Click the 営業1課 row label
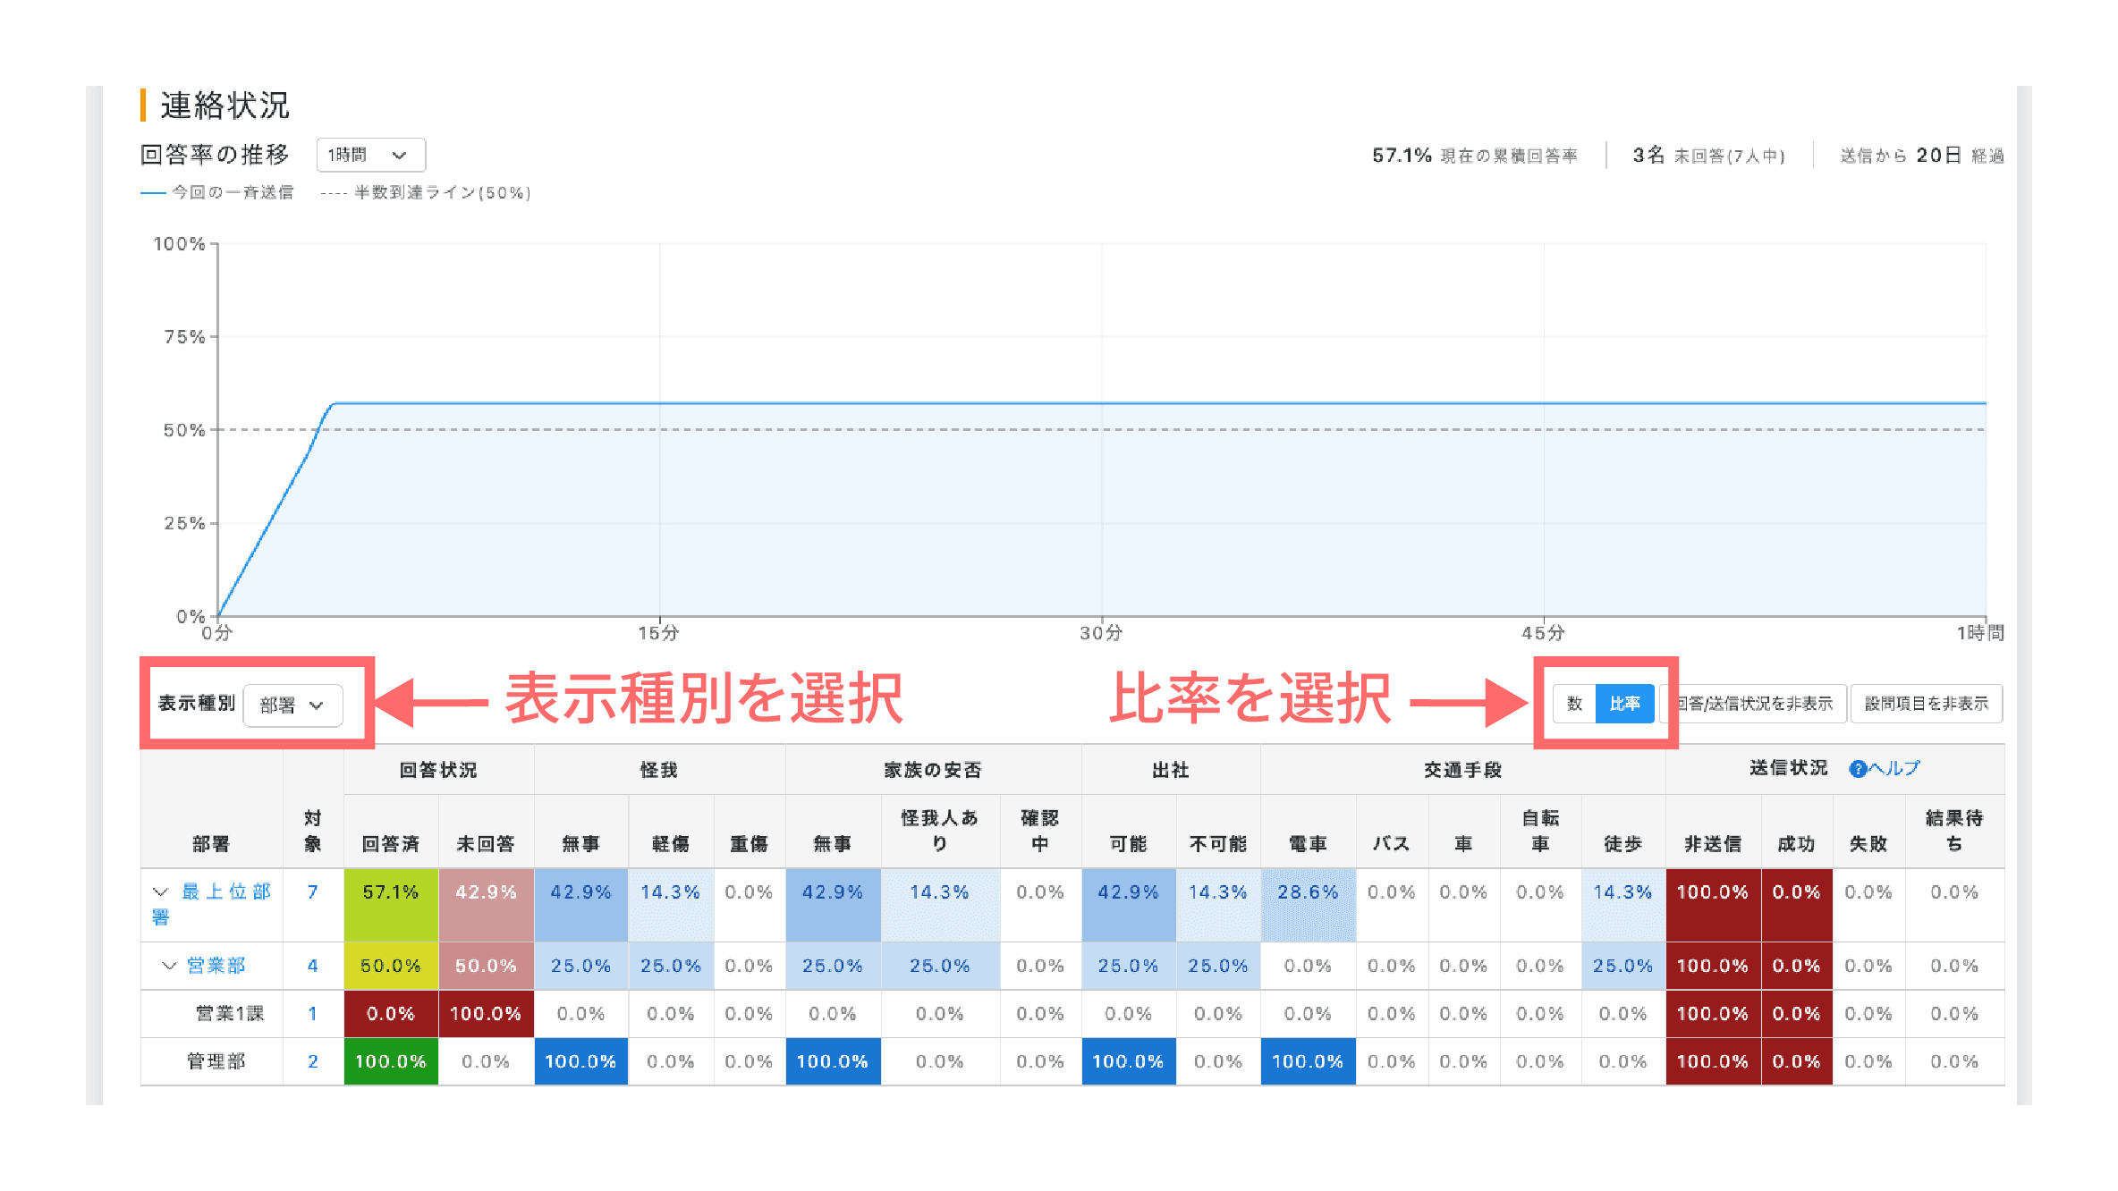 230,1013
